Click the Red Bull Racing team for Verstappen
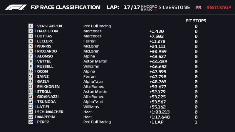The height and width of the screenshot is (132, 235). [x=97, y=26]
